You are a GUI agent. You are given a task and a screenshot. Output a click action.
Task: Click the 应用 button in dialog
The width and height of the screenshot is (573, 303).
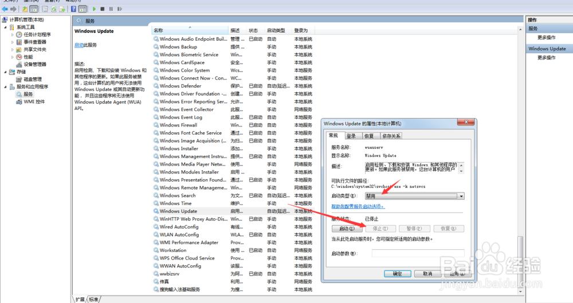click(x=457, y=274)
